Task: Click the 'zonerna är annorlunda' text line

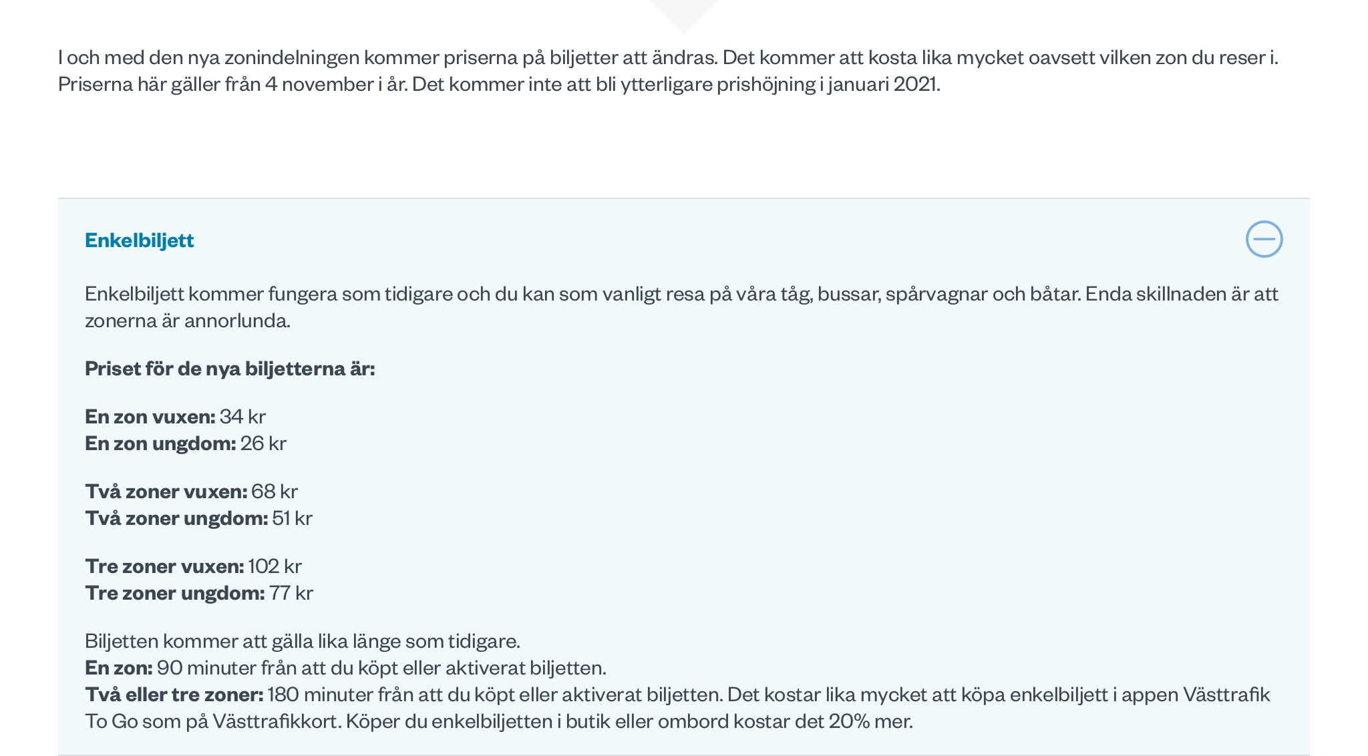Action: point(188,321)
